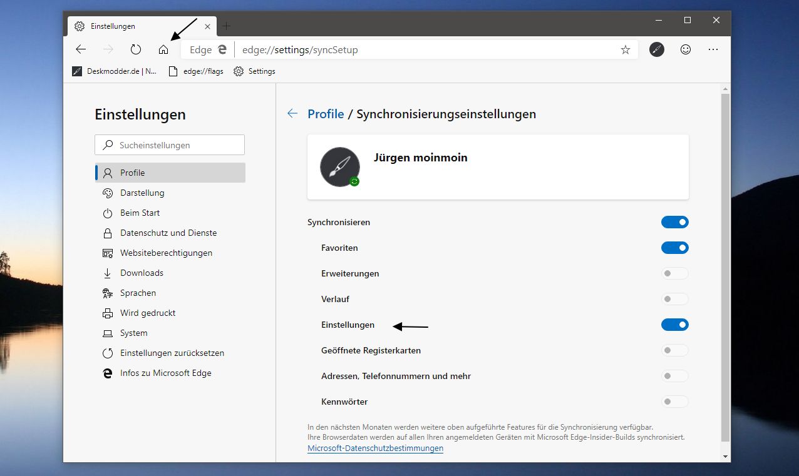Viewport: 799px width, 476px height.
Task: Switch off the Einstellungen sync toggle
Action: click(675, 325)
